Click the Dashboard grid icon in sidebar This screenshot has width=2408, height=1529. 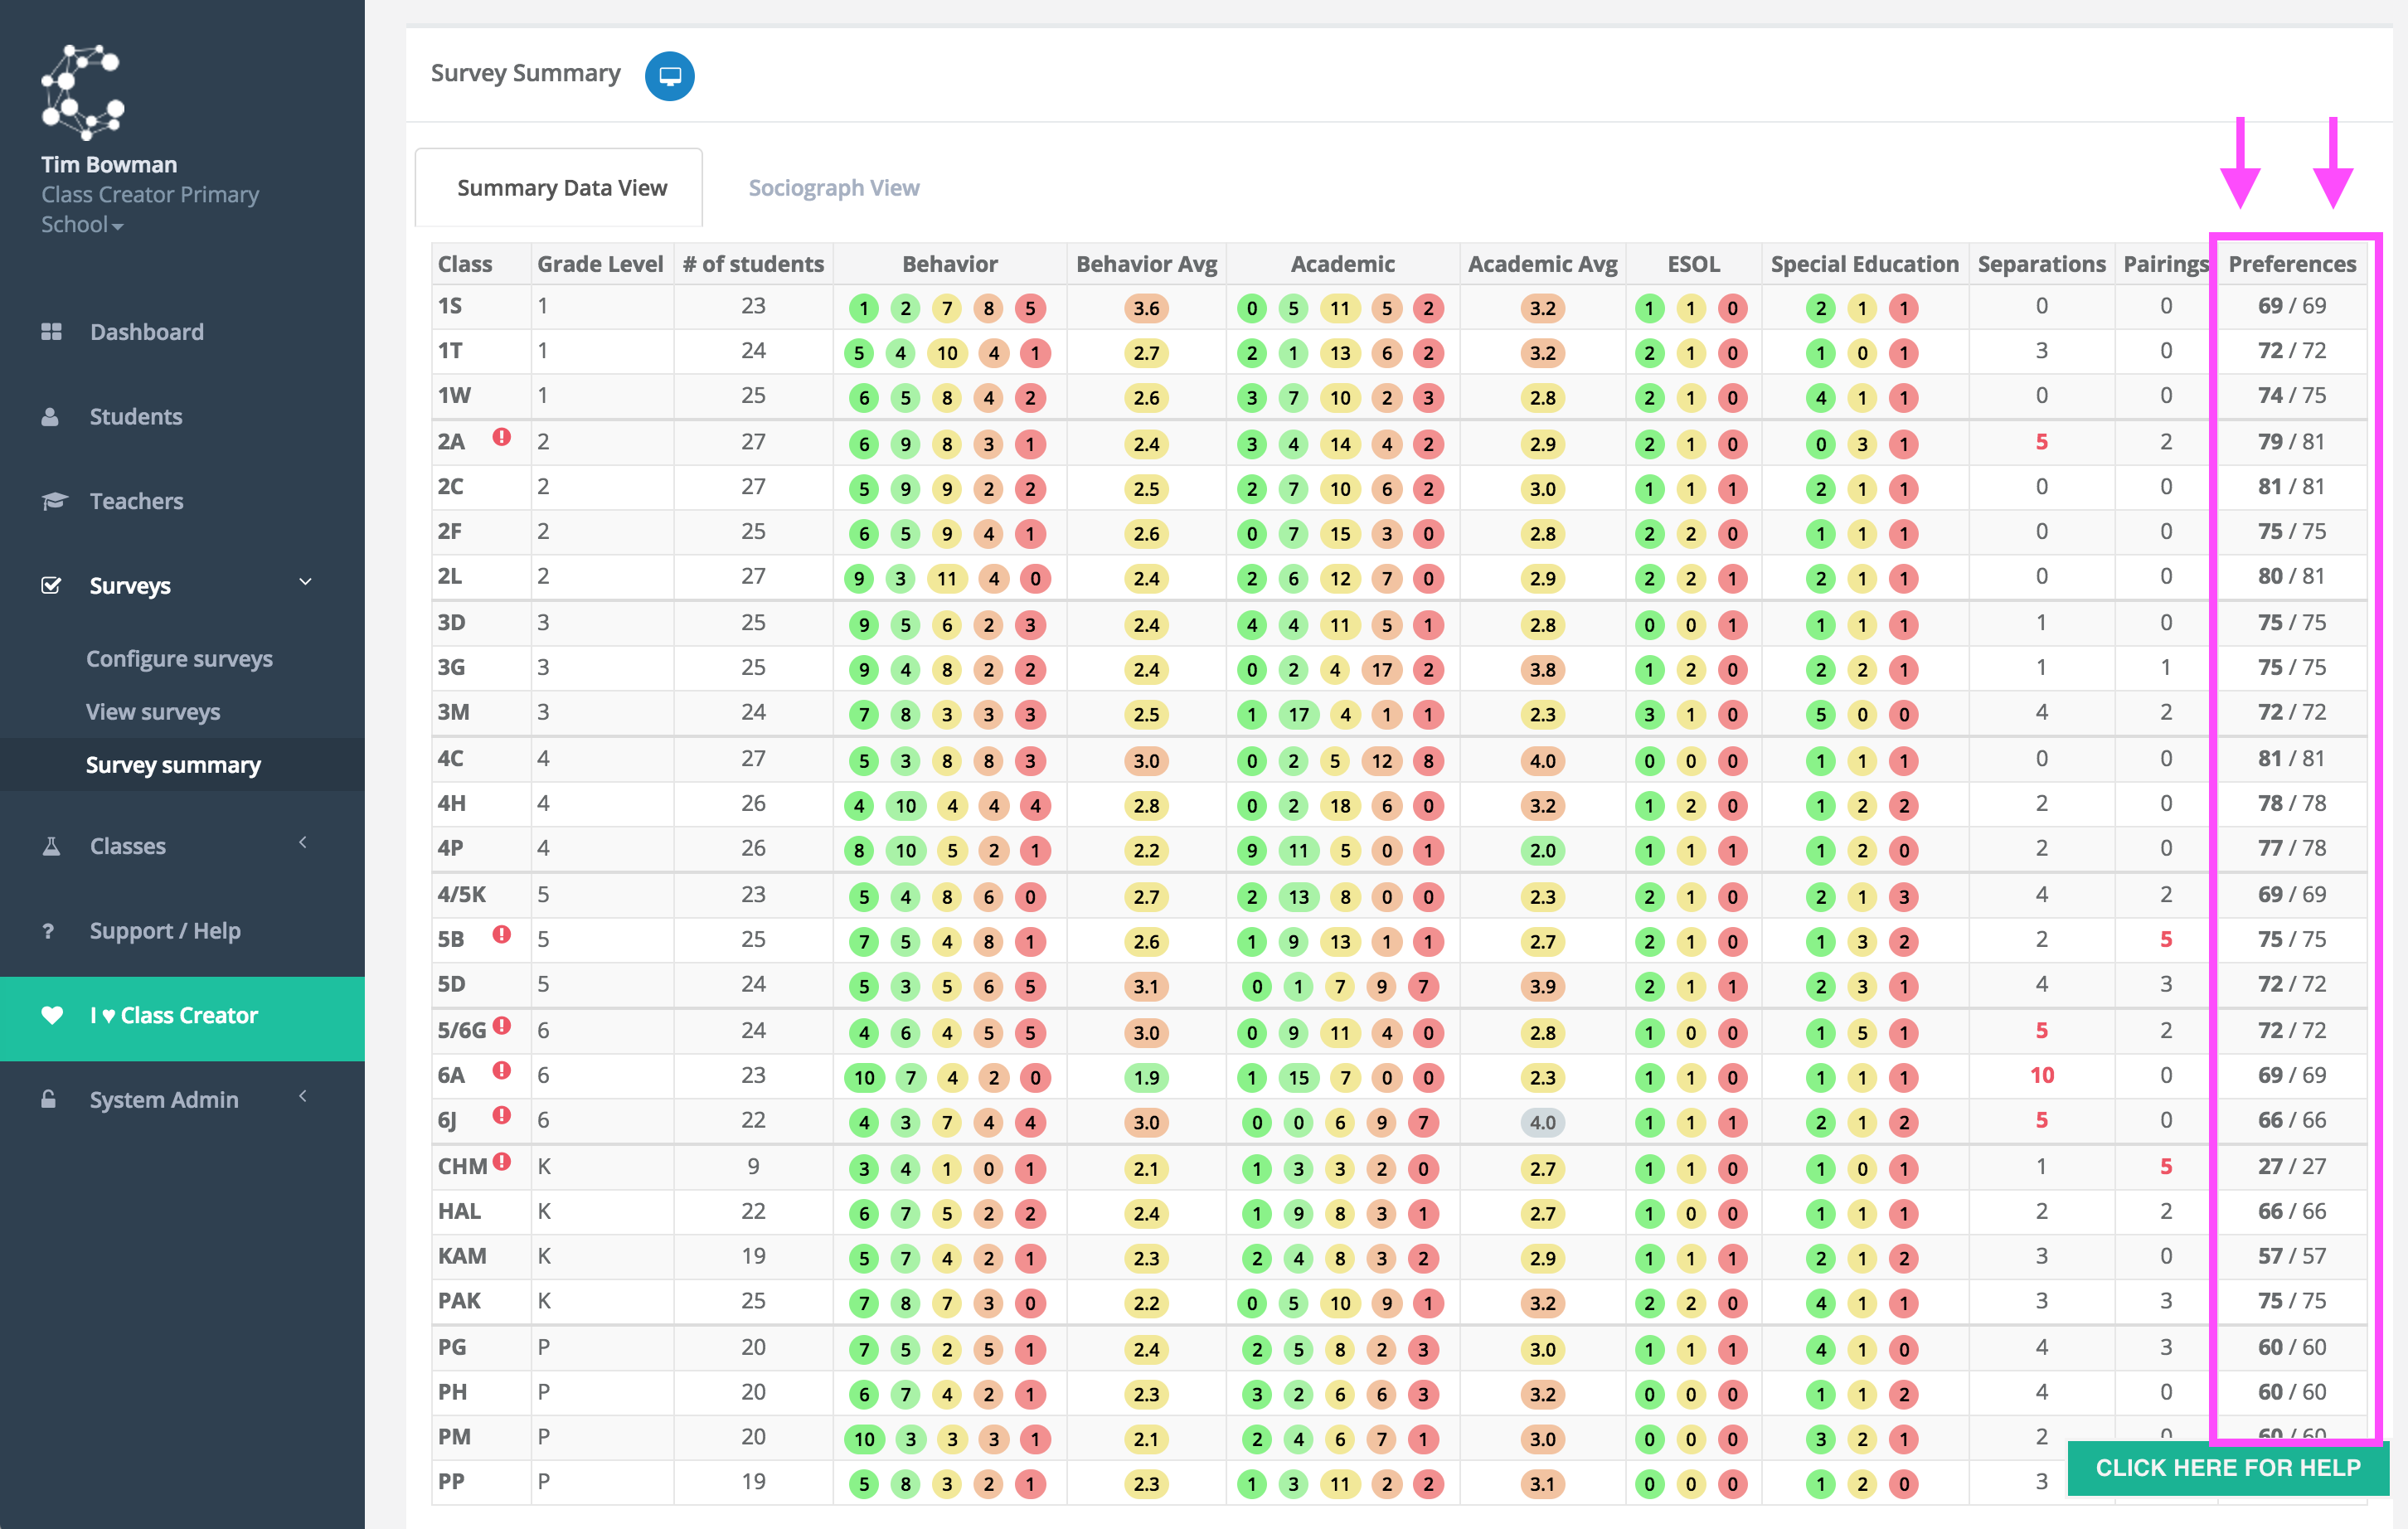[x=51, y=331]
